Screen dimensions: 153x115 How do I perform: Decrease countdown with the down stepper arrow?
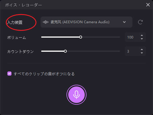pyautogui.click(x=142, y=53)
